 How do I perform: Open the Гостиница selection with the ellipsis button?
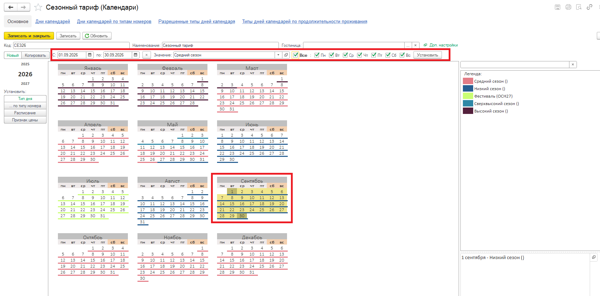(408, 45)
